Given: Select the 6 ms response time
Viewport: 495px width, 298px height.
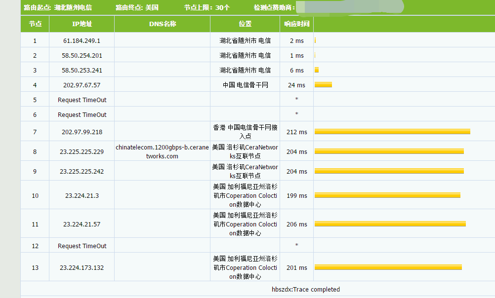Looking at the screenshot, I should click(297, 71).
